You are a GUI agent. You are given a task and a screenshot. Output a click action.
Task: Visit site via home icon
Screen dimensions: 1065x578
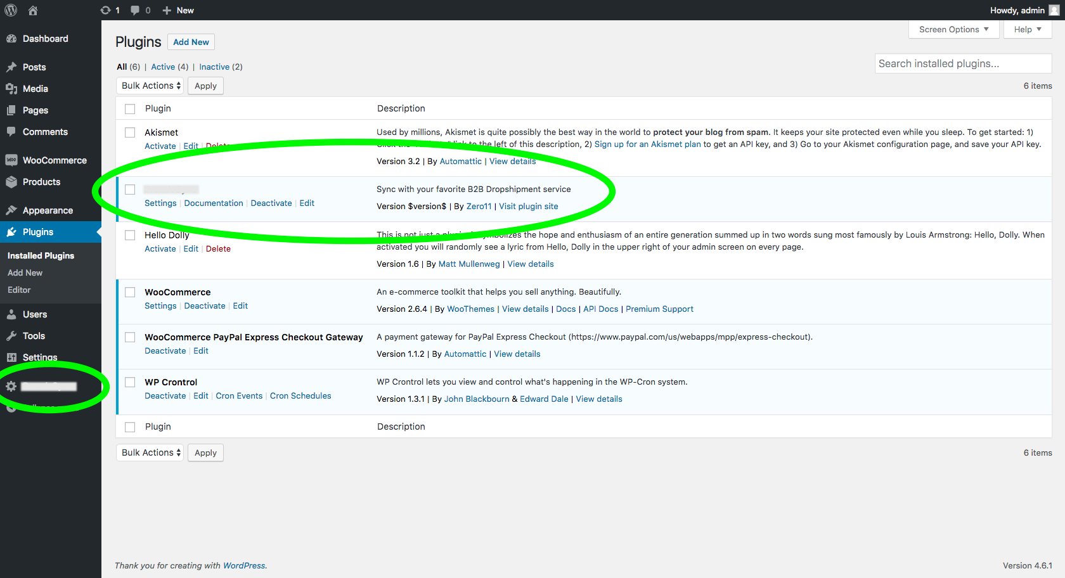[x=33, y=10]
